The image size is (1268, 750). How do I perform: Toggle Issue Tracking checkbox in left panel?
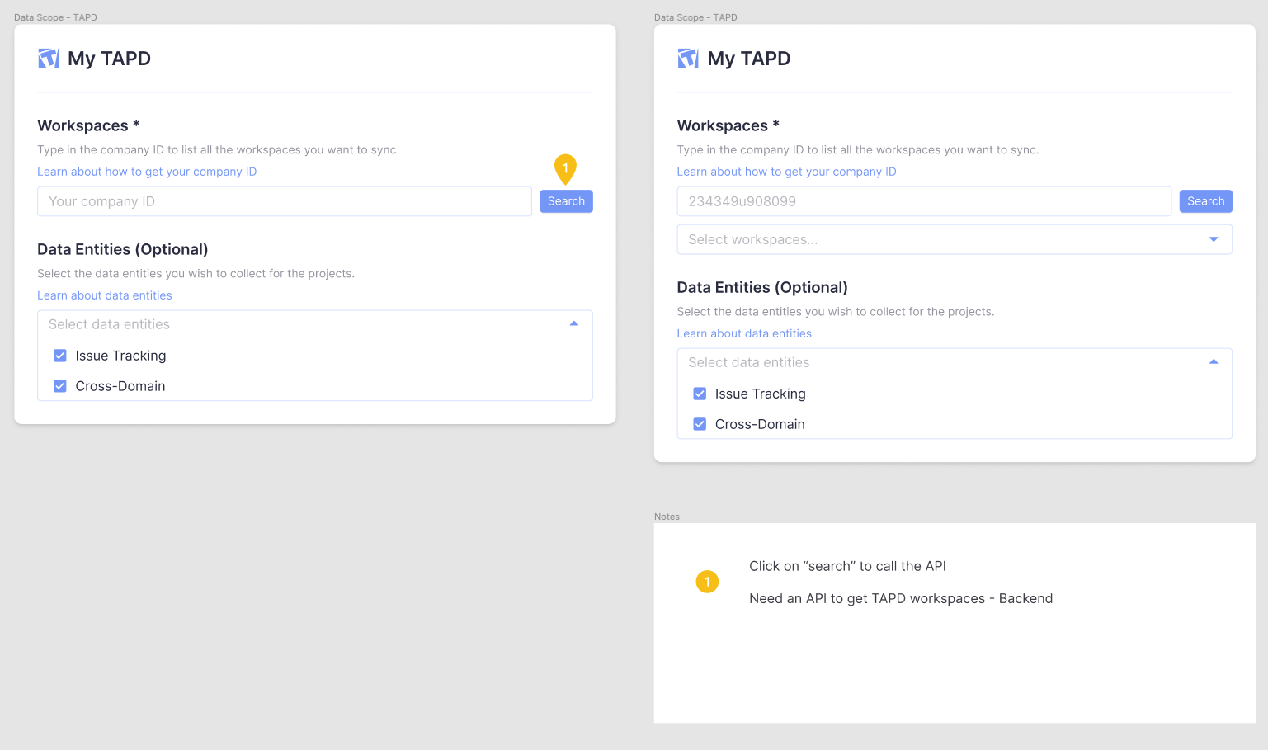pos(60,356)
